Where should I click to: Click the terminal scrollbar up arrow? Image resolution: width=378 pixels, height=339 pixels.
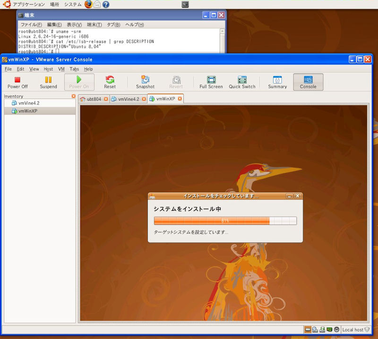tap(222, 31)
